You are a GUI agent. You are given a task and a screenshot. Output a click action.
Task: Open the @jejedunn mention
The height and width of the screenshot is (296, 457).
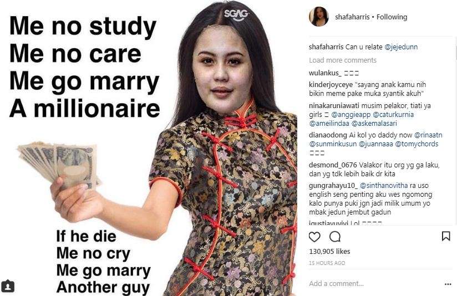coord(401,47)
